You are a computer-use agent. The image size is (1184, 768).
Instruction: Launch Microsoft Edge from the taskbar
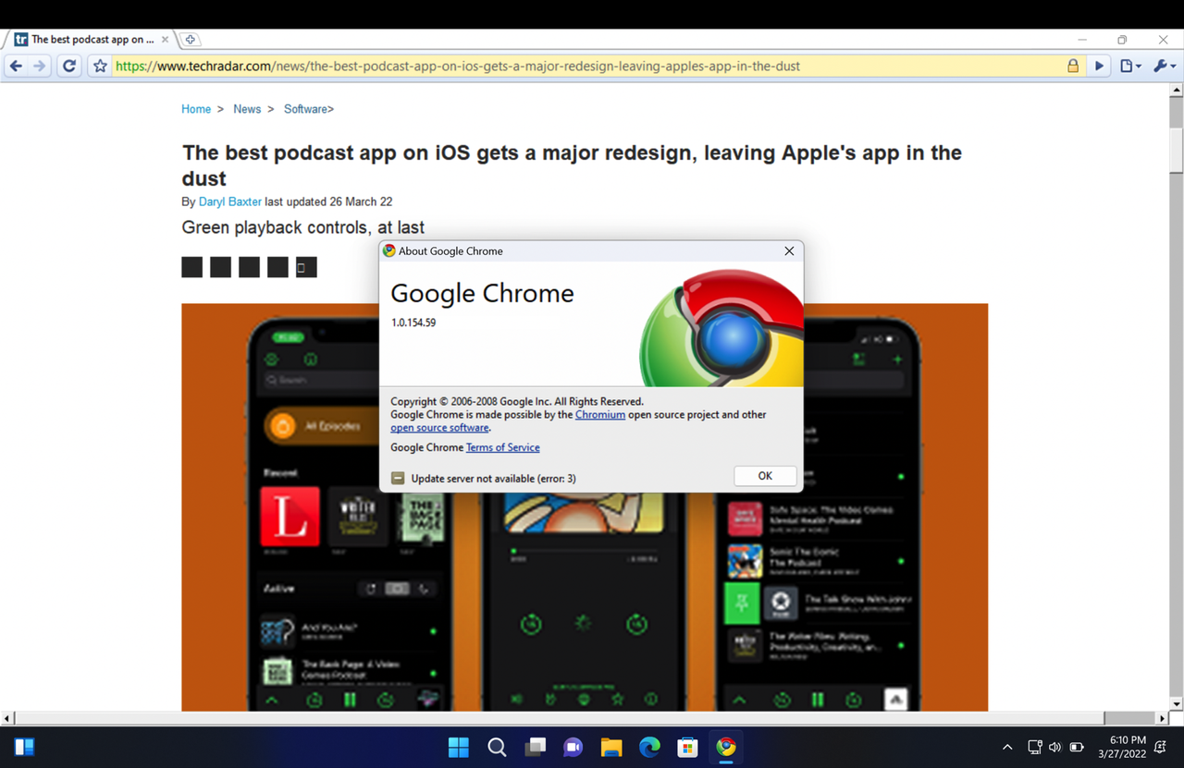[x=649, y=747]
